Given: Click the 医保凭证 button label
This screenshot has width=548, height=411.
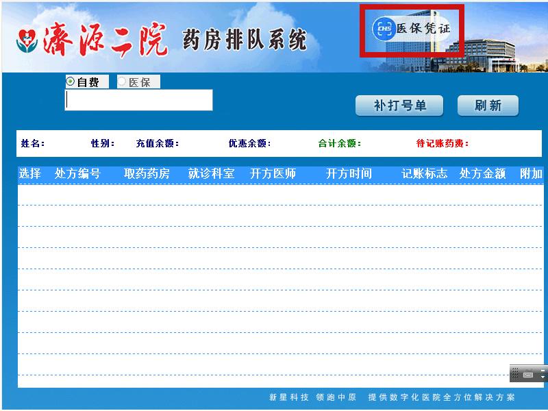Looking at the screenshot, I should pyautogui.click(x=423, y=29).
